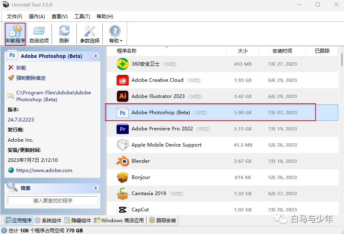Select the Apple Mobile Device Support name
Viewport: 344px width, 234px height.
point(167,145)
